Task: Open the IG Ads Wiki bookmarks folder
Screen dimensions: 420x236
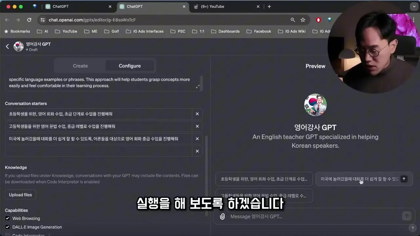Action: tap(292, 31)
